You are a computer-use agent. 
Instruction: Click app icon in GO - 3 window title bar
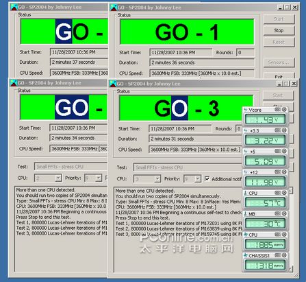[x=113, y=84]
